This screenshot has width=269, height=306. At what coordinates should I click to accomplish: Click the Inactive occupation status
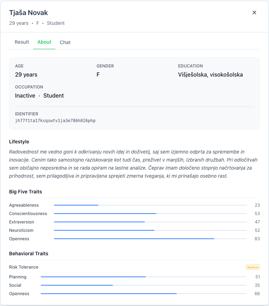(x=25, y=95)
